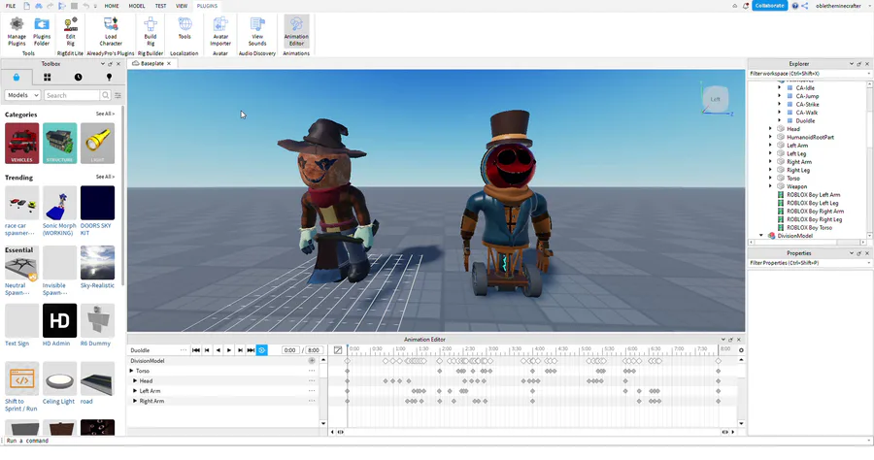The image size is (874, 460).
Task: Open the HD Admin toolbox item
Action: 59,320
